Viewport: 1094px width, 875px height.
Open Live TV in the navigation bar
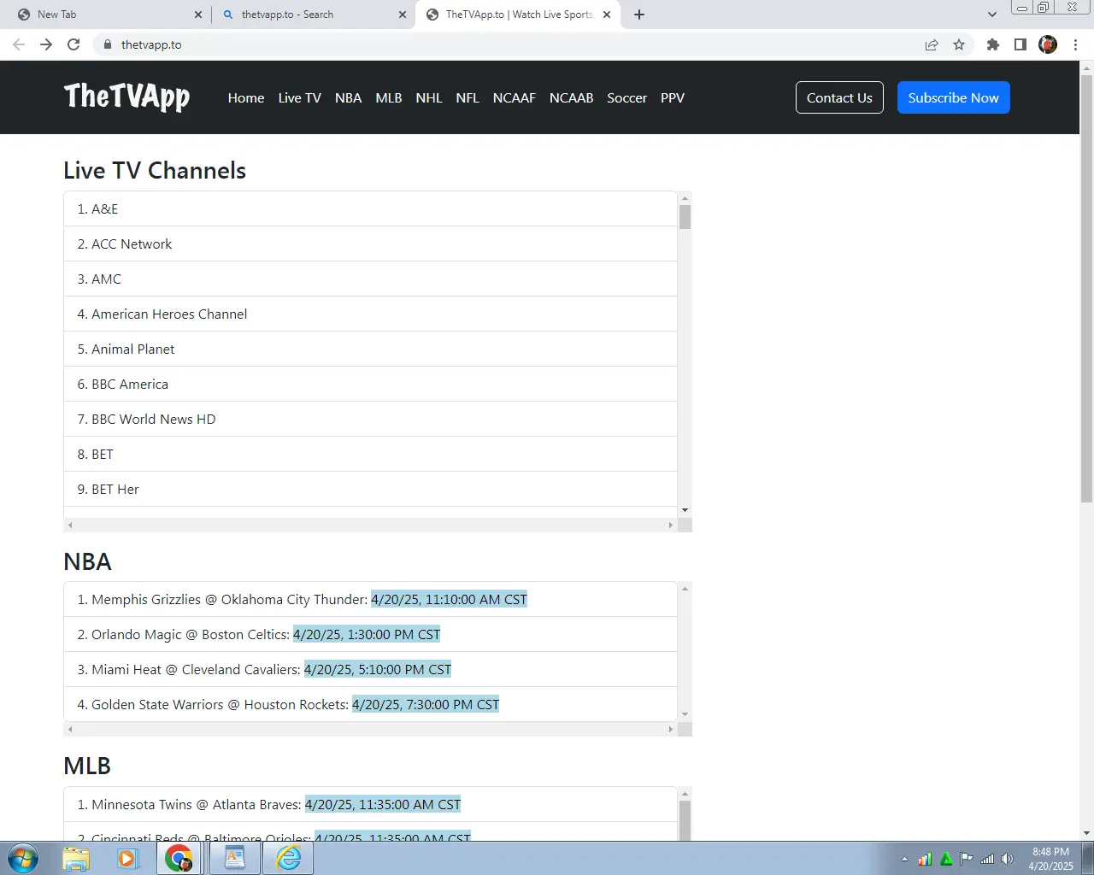pos(299,97)
